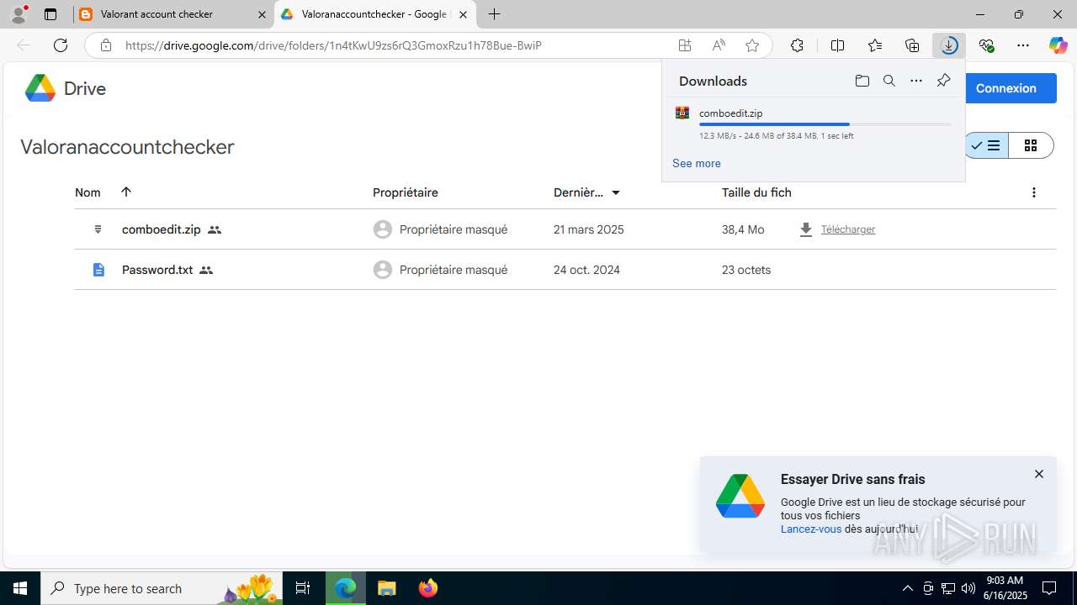Click shared icon beside Password.txt
The image size is (1077, 605).
coord(206,270)
